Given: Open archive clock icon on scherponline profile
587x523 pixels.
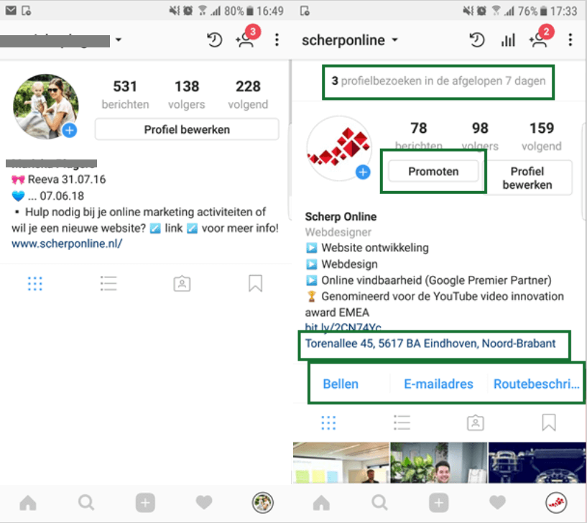Looking at the screenshot, I should [x=476, y=40].
